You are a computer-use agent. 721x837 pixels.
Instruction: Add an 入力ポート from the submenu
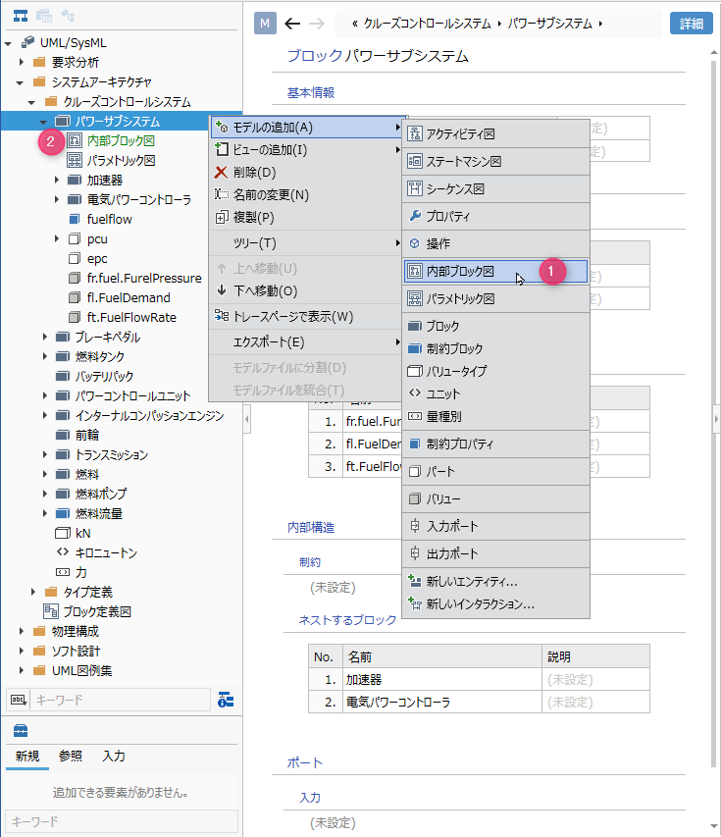(x=495, y=526)
